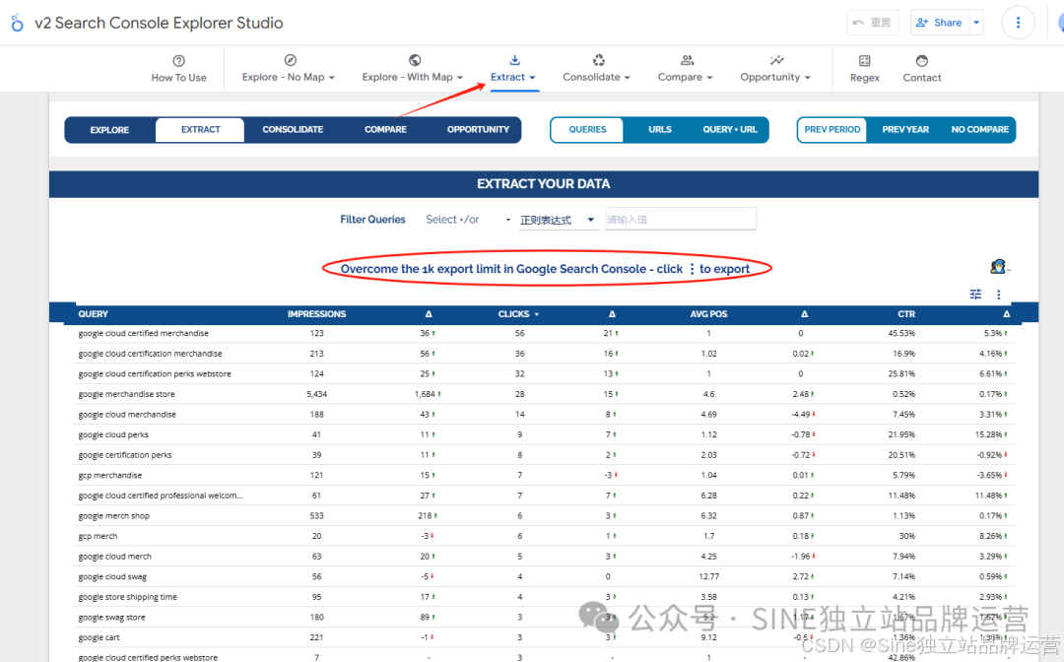This screenshot has width=1064, height=662.
Task: Sort by the QUERY column header
Action: [x=93, y=314]
